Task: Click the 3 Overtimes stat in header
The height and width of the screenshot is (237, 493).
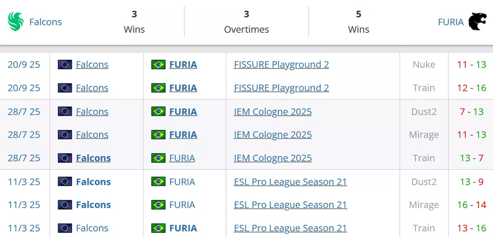Action: click(x=246, y=22)
